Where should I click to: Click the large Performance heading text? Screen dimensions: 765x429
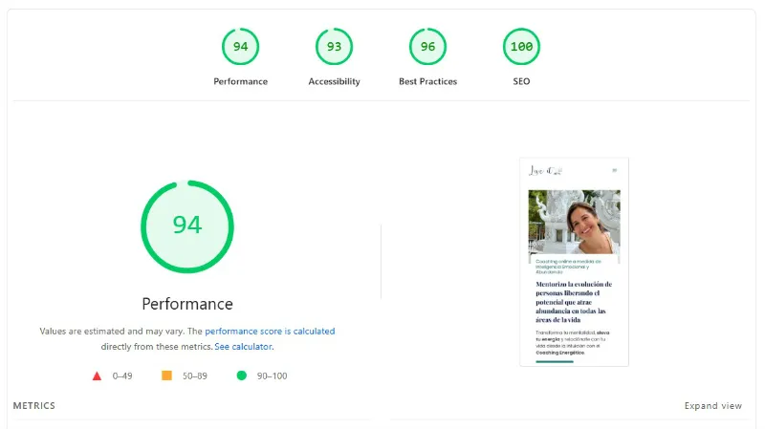pyautogui.click(x=187, y=304)
